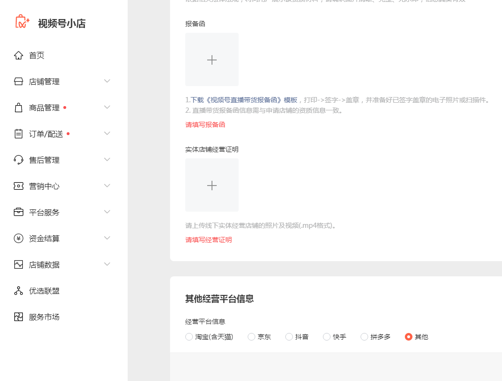Screen dimensions: 502x381
Task: Expand the 平台服务 chevron
Action: 107,212
